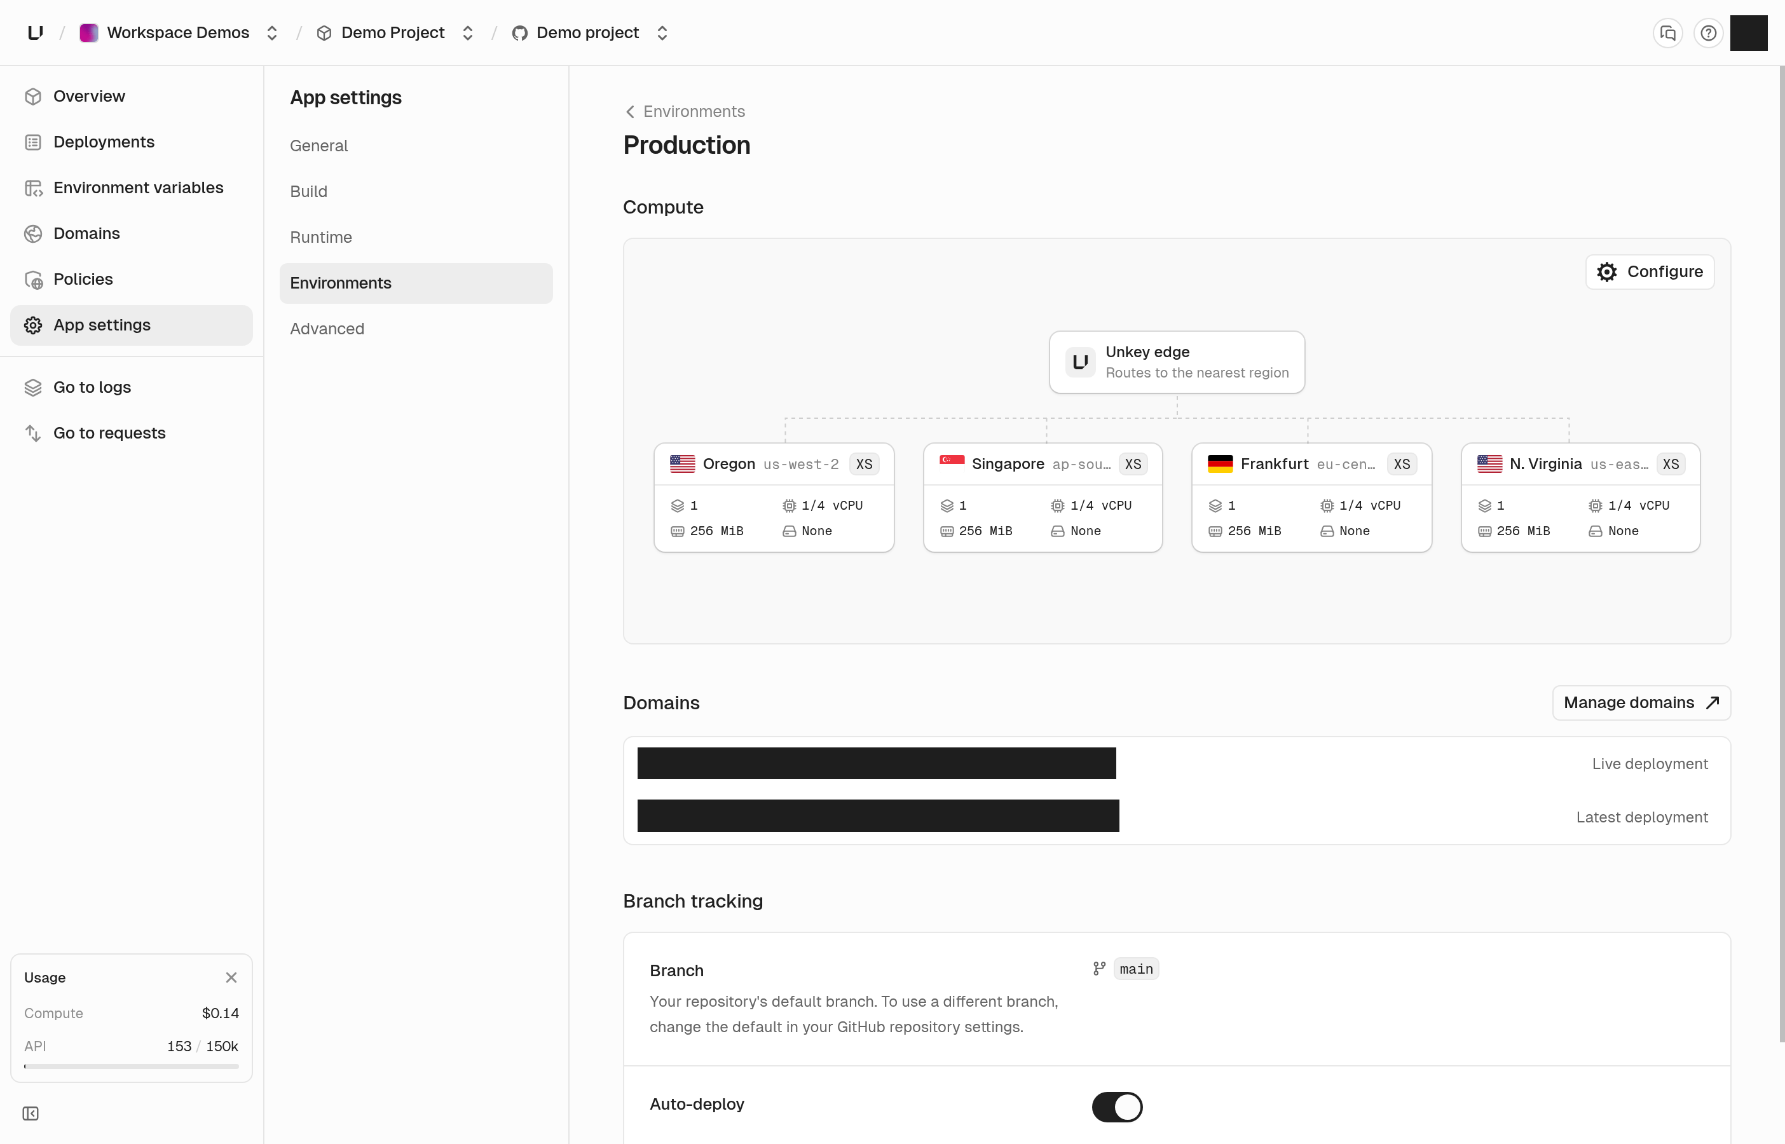
Task: Select the Oregon us-west-2 region card
Action: click(773, 497)
